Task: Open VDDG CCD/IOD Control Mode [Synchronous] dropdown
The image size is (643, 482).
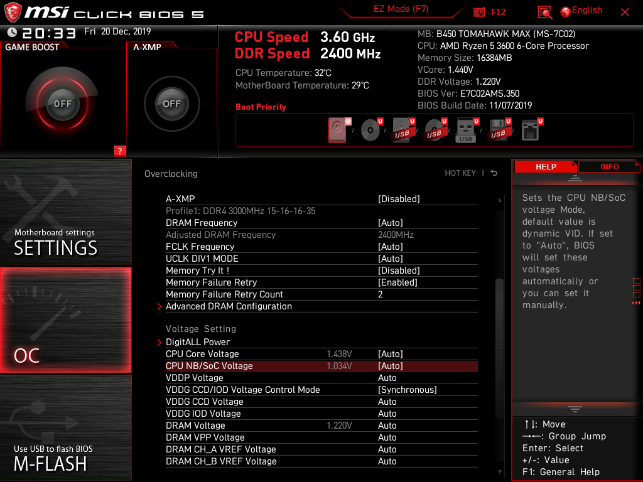Action: pos(407,390)
